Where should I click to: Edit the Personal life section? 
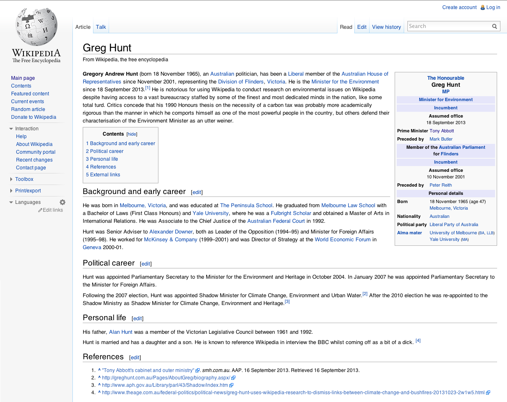[x=137, y=319]
